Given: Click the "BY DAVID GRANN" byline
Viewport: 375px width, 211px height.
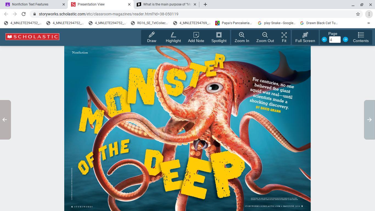Looking at the screenshot, I should click(x=268, y=109).
